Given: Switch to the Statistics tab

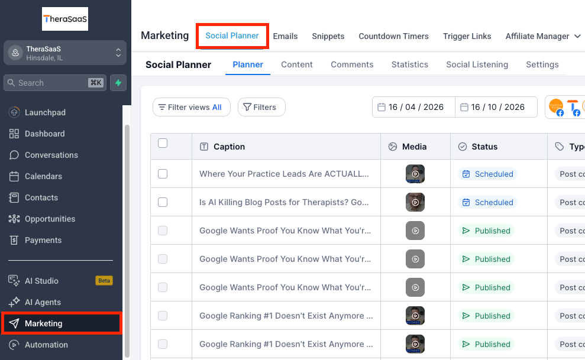Looking at the screenshot, I should pyautogui.click(x=410, y=64).
